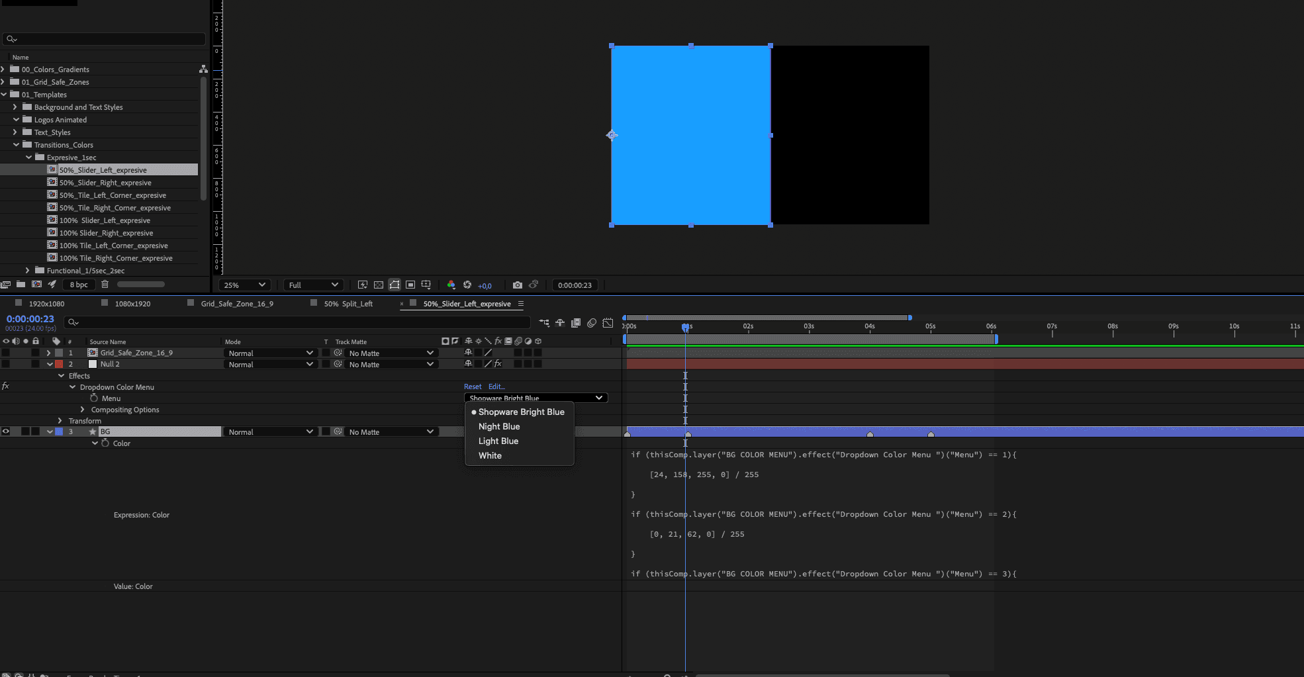Toggle lock switch on BG layer

(36, 431)
